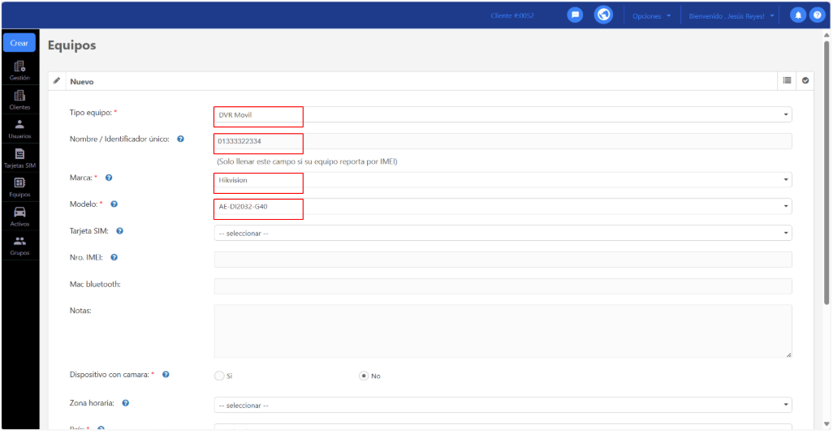Open the Zona horaria dropdown
The width and height of the screenshot is (833, 438).
tap(503, 405)
